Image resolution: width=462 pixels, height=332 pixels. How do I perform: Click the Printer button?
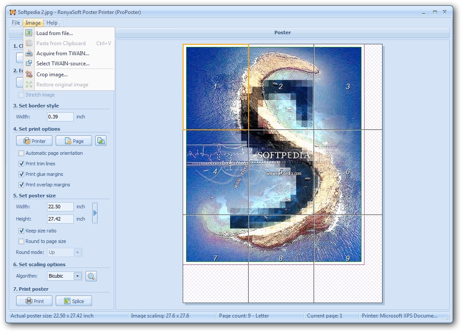tap(34, 141)
